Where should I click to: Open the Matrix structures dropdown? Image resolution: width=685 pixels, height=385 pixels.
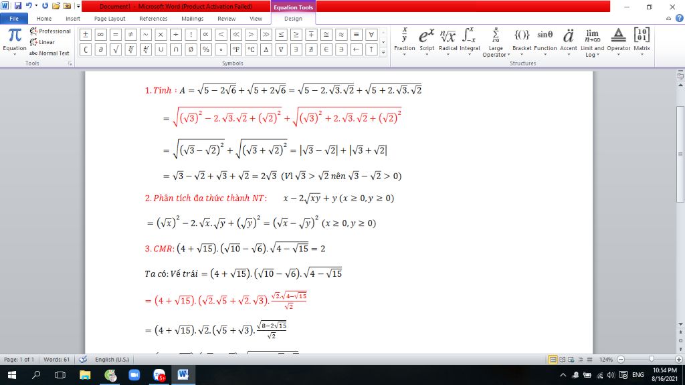click(642, 42)
